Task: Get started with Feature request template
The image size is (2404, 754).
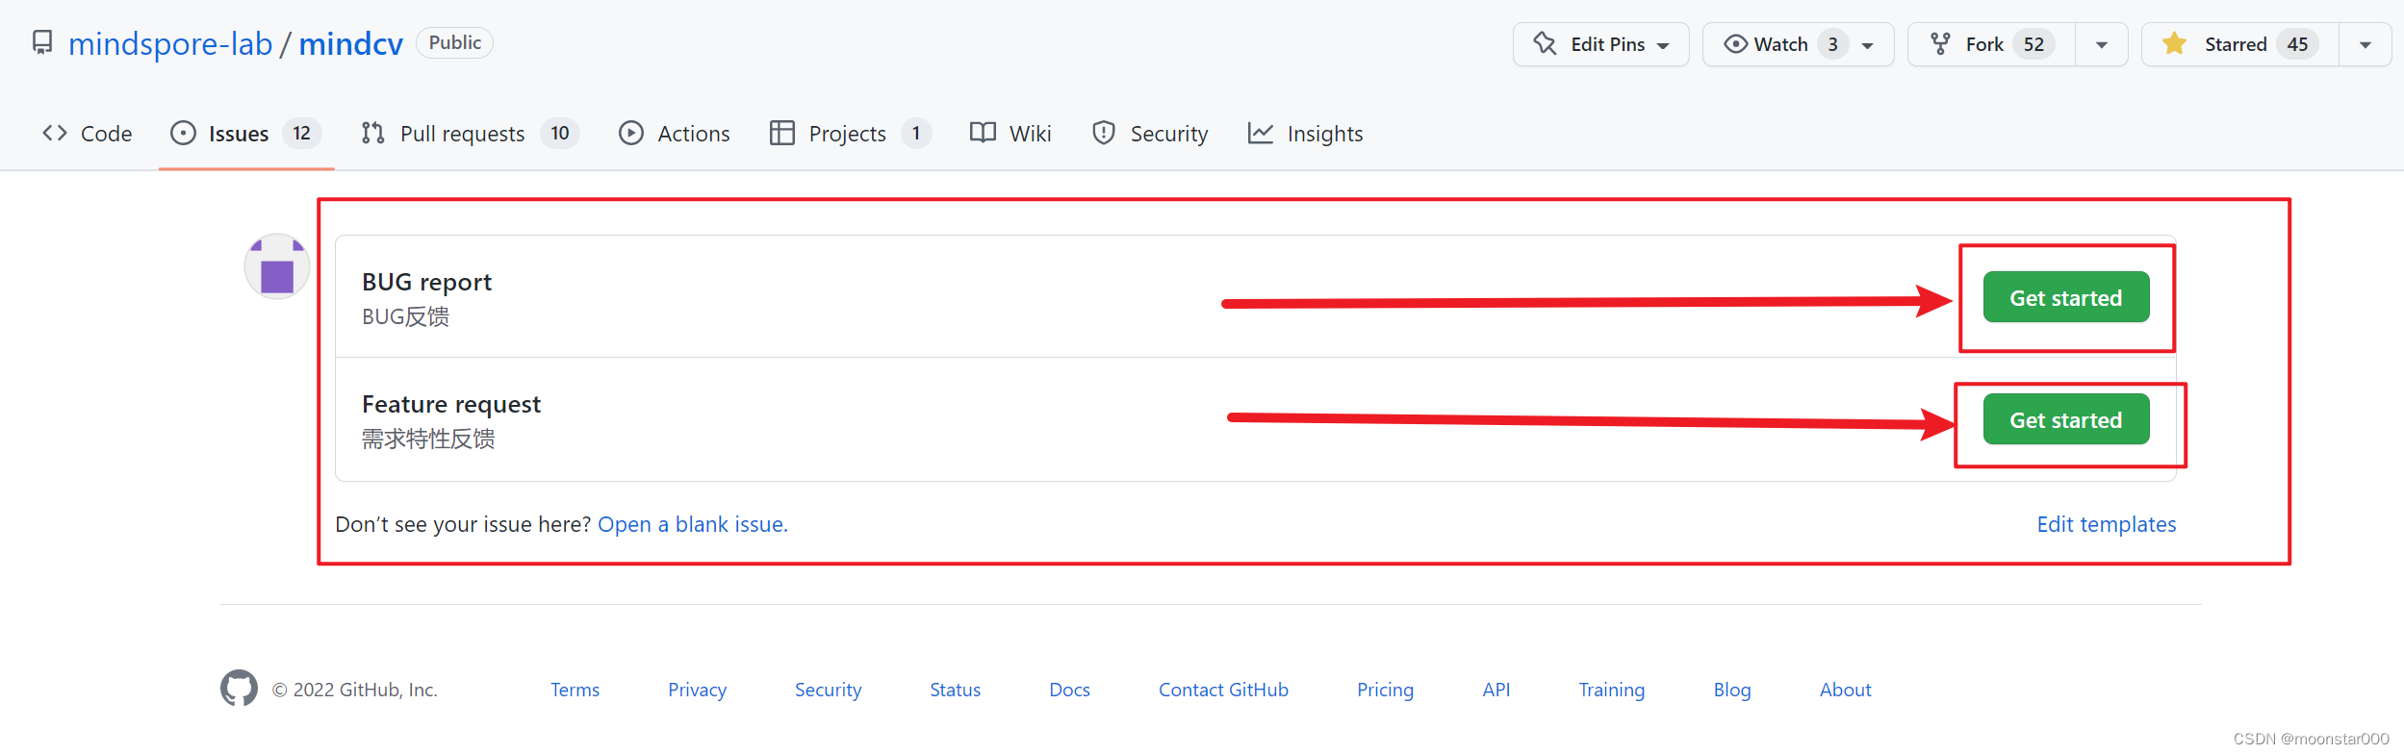Action: point(2066,419)
